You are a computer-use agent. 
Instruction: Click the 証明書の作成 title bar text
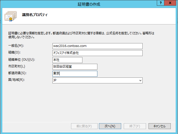(89, 4)
